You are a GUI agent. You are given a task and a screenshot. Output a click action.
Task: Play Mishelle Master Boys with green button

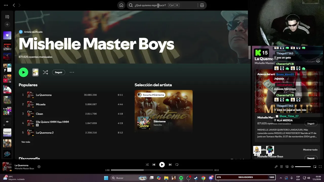tap(23, 72)
